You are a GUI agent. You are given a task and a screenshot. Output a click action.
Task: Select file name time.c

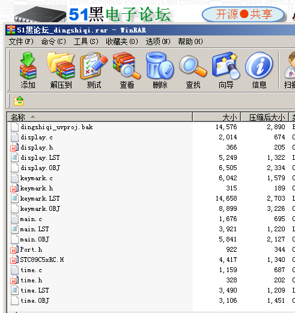pos(31,270)
